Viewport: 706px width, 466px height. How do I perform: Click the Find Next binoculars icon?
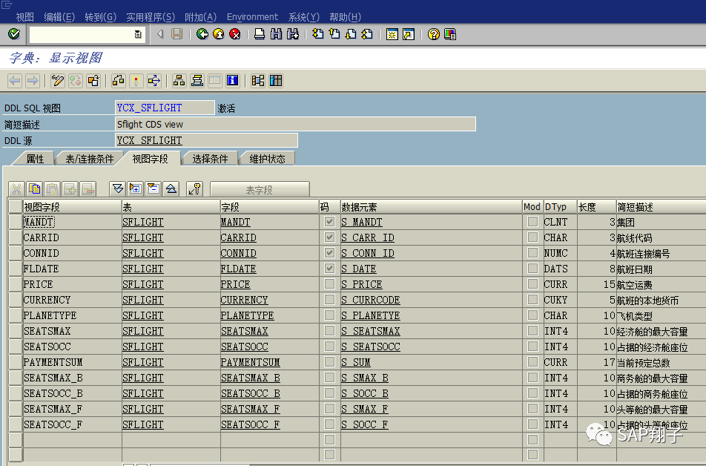pyautogui.click(x=293, y=34)
